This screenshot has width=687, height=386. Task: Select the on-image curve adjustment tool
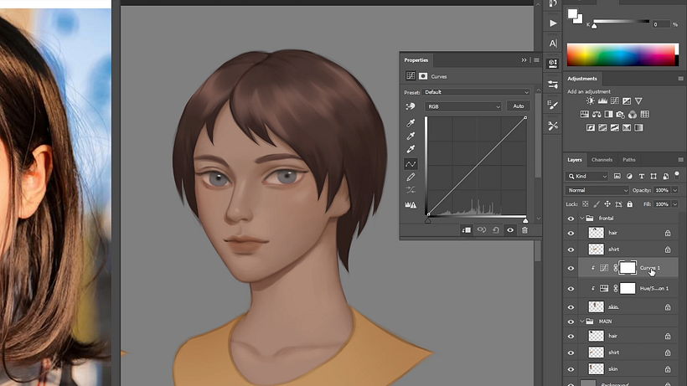pyautogui.click(x=411, y=106)
